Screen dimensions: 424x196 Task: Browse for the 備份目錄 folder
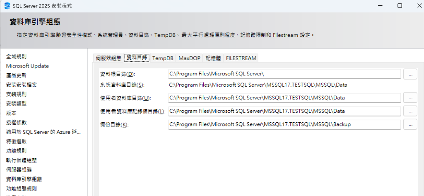pyautogui.click(x=410, y=124)
